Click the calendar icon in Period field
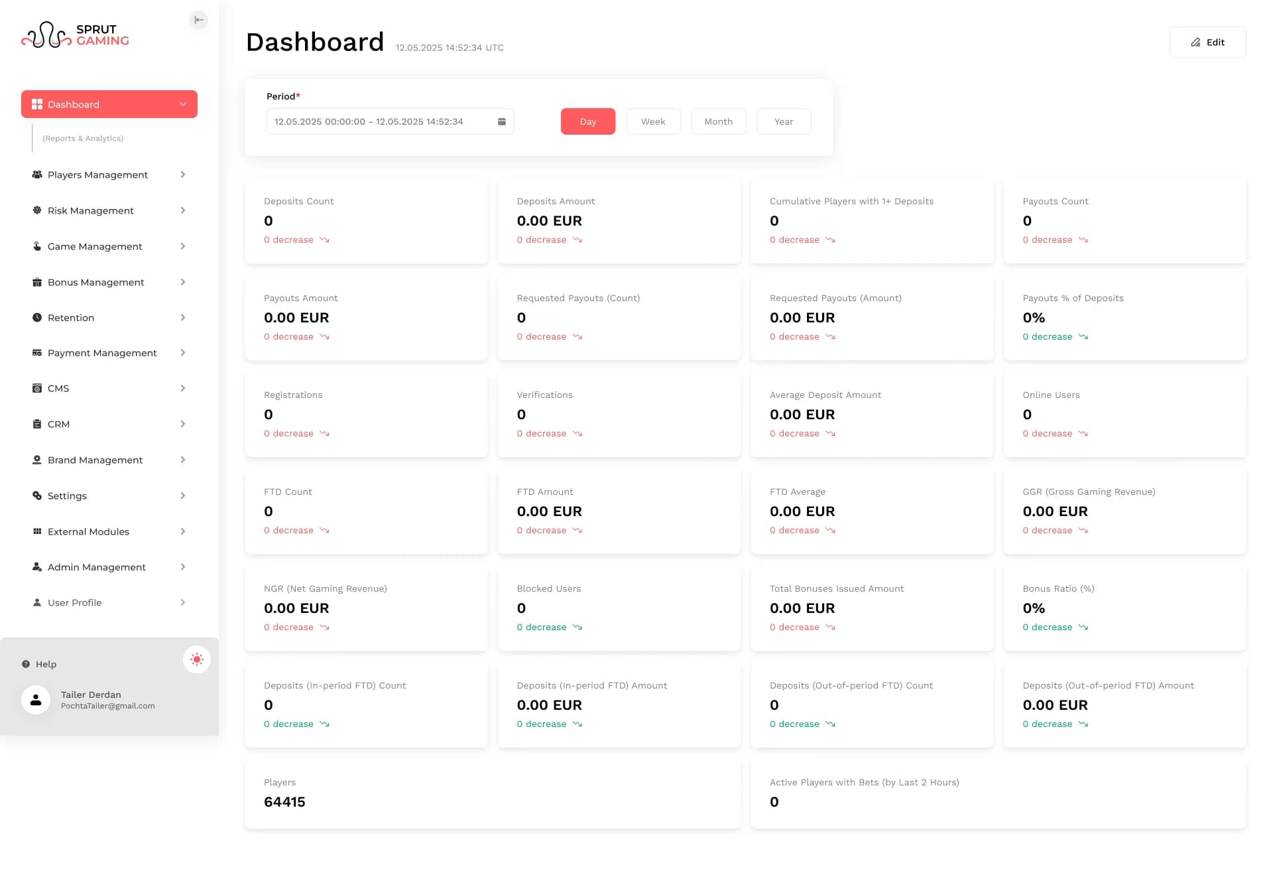Viewport: 1273px width, 869px height. click(x=502, y=121)
